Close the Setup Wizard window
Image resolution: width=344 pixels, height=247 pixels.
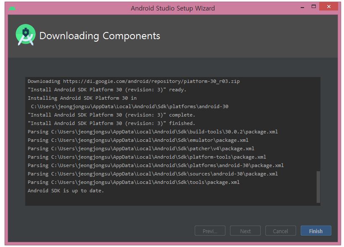pyautogui.click(x=328, y=6)
